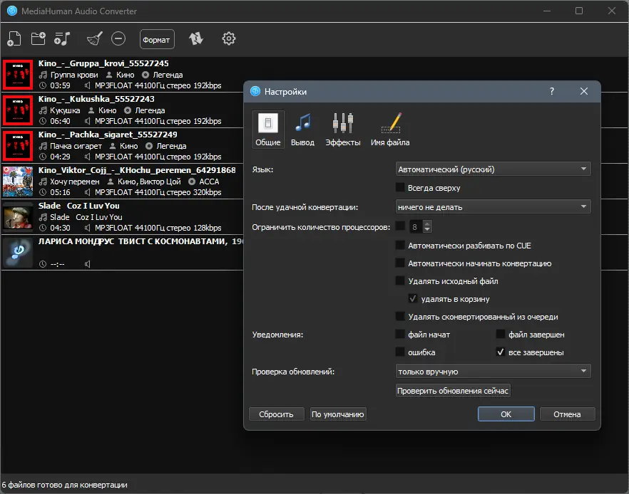Screen dimensions: 629x494
Task: Open settings via gear toolbar icon
Action: [229, 39]
